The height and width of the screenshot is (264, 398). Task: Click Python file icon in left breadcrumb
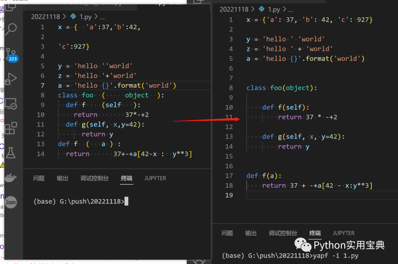[73, 17]
